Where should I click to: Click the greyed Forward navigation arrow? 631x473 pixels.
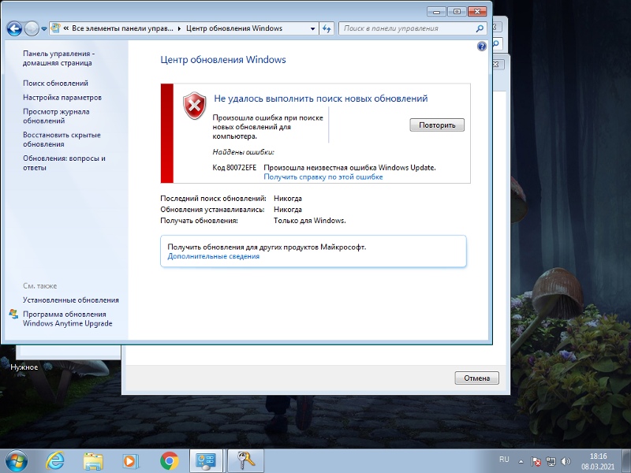32,28
